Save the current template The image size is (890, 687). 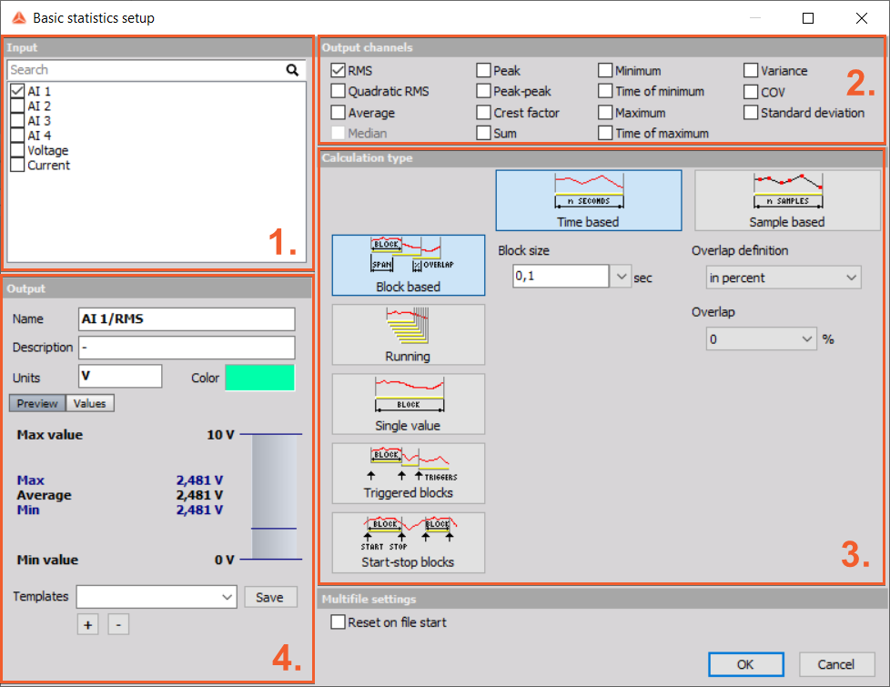pyautogui.click(x=270, y=597)
